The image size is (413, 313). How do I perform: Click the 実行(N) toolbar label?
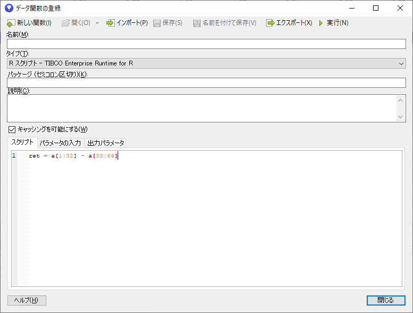(337, 23)
